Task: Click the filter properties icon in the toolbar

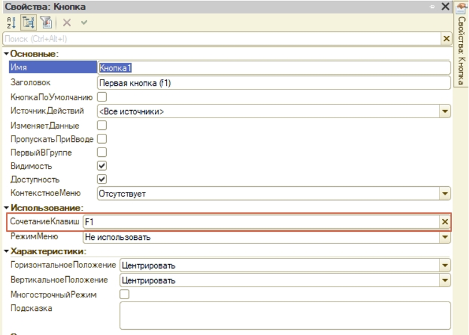Action: pyautogui.click(x=46, y=22)
